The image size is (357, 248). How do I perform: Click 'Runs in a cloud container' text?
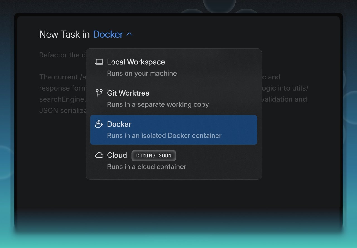click(x=146, y=167)
